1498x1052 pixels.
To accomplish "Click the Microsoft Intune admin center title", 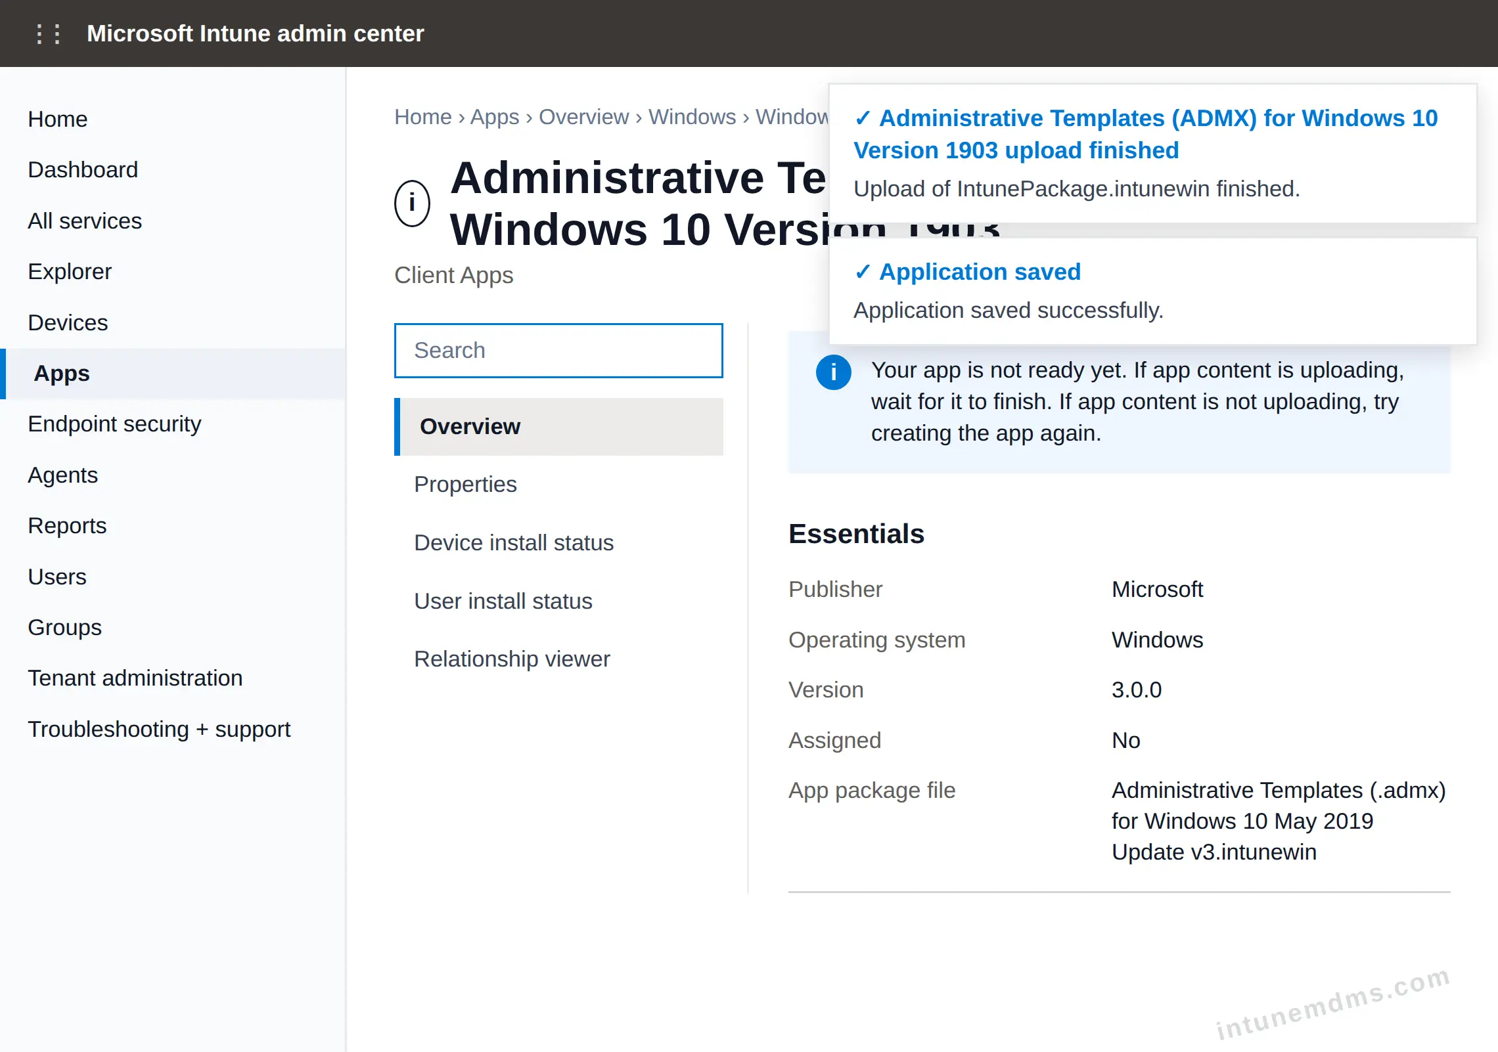I will 256,33.
